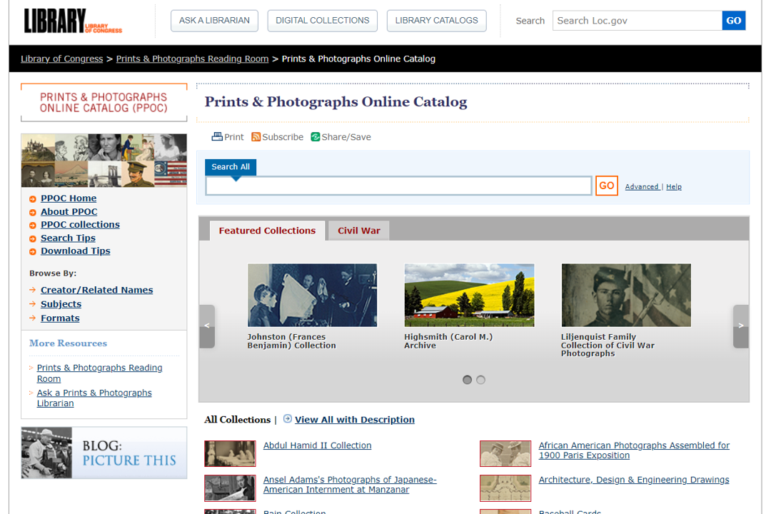781x514 pixels.
Task: Open Library Catalogs
Action: 436,21
